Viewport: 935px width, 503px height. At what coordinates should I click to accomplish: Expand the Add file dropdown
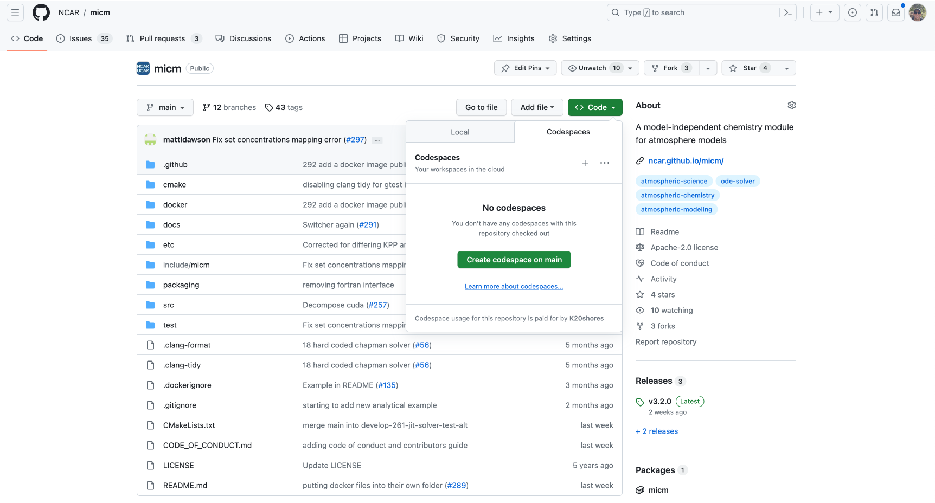[537, 107]
